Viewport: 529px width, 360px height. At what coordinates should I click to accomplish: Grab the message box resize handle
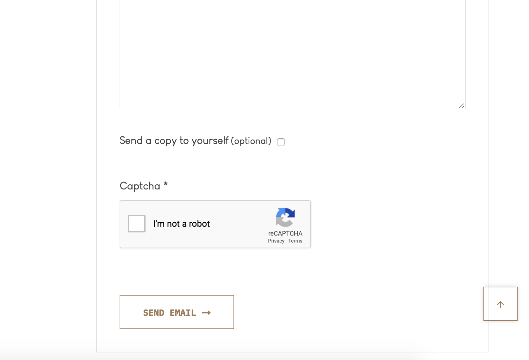(x=462, y=106)
